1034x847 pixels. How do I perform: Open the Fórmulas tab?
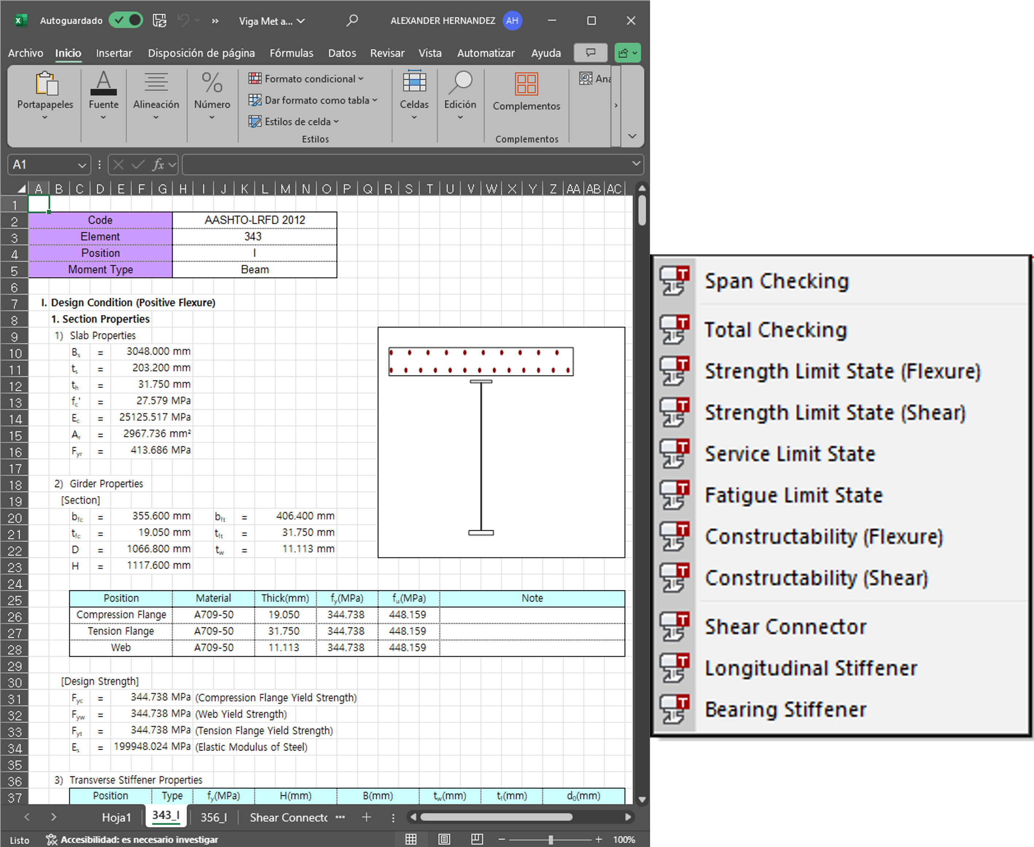click(291, 53)
